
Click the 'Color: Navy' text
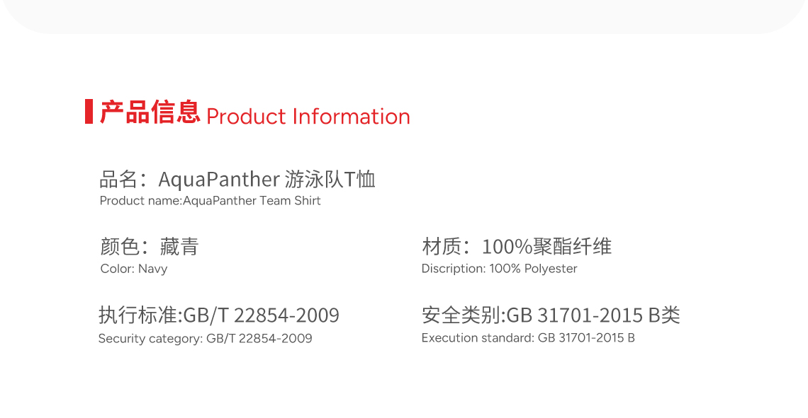click(134, 269)
